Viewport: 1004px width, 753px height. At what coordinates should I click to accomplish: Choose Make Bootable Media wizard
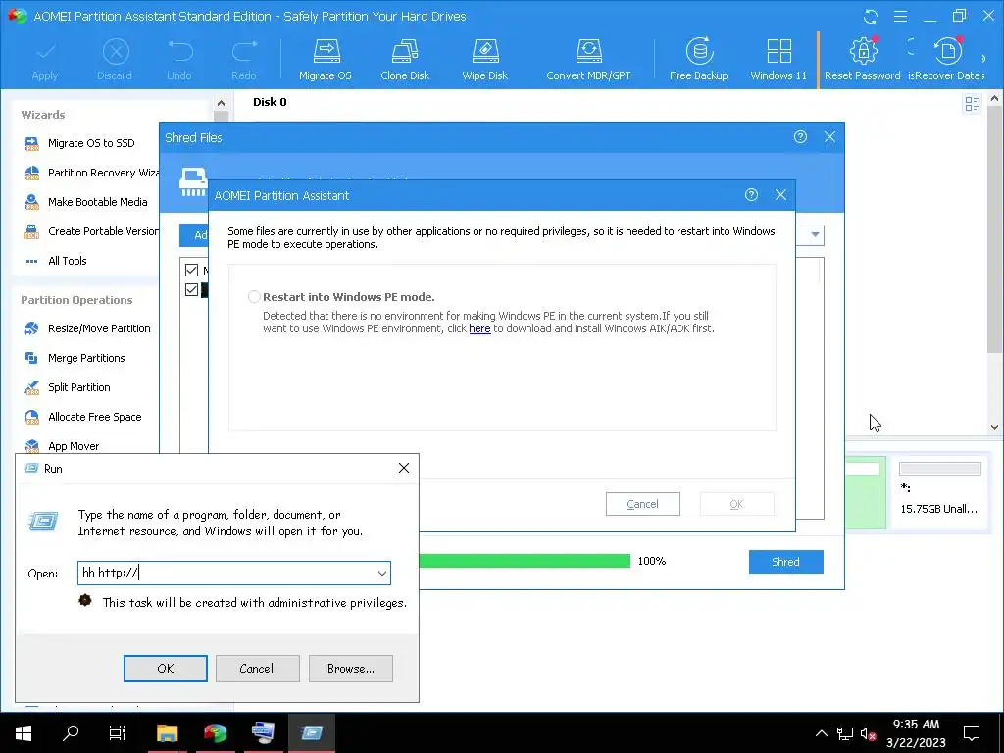tap(85, 202)
